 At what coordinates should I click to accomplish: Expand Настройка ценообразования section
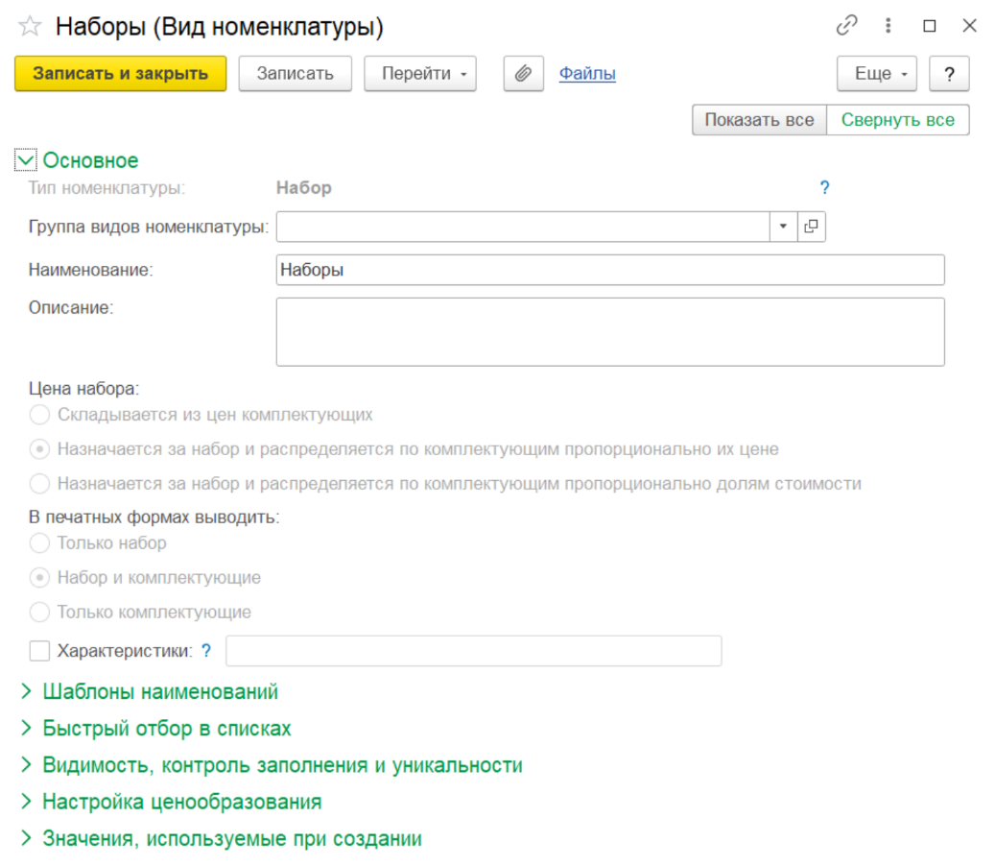point(181,802)
